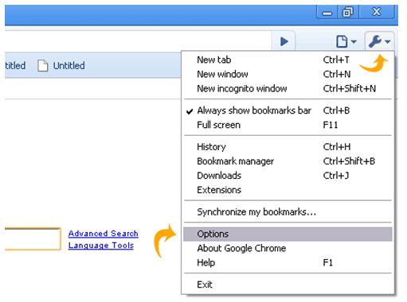Follow the Advanced Search link
The height and width of the screenshot is (302, 407).
(104, 234)
